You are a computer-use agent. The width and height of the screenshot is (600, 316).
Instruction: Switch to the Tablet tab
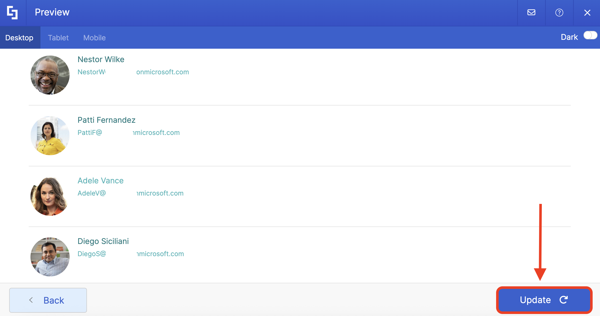(58, 38)
